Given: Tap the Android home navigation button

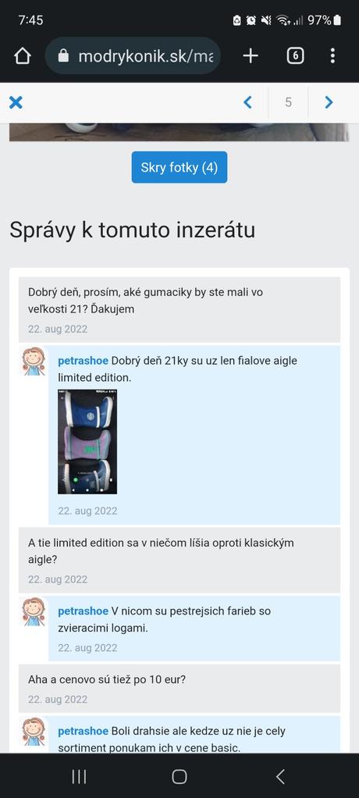Looking at the screenshot, I should click(x=179, y=776).
